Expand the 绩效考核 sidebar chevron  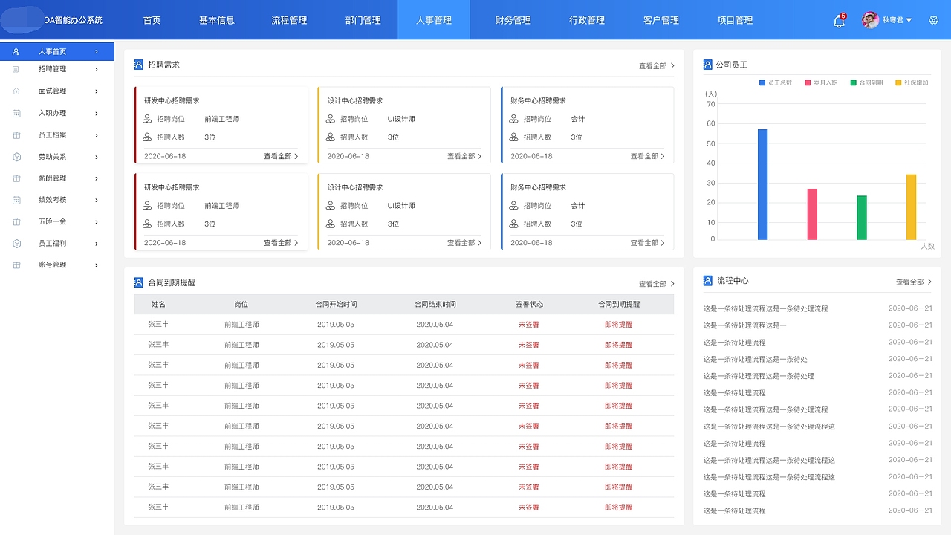coord(97,200)
